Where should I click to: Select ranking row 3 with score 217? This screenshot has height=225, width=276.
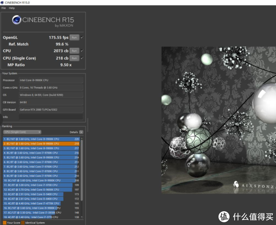[41, 148]
